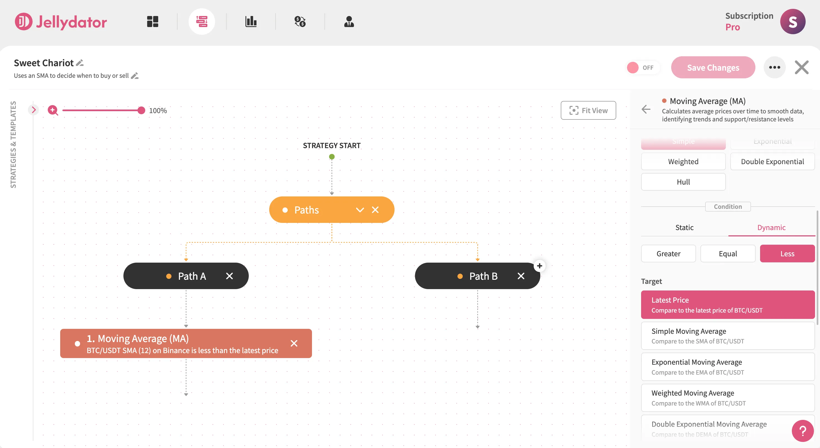Click the Fit View button
Image resolution: width=820 pixels, height=448 pixels.
tap(588, 110)
